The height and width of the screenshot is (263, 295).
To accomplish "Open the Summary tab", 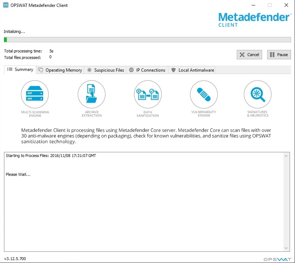I will click(x=20, y=69).
